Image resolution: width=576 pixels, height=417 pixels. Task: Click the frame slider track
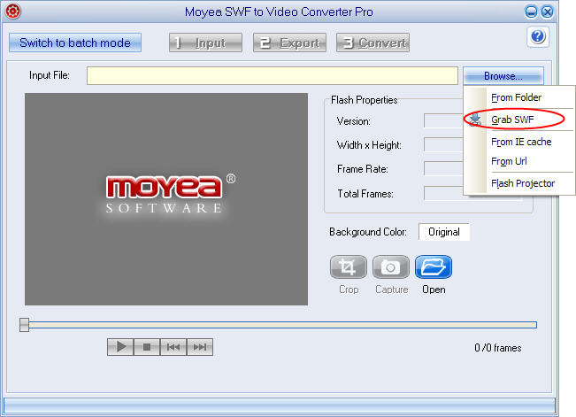click(x=283, y=325)
